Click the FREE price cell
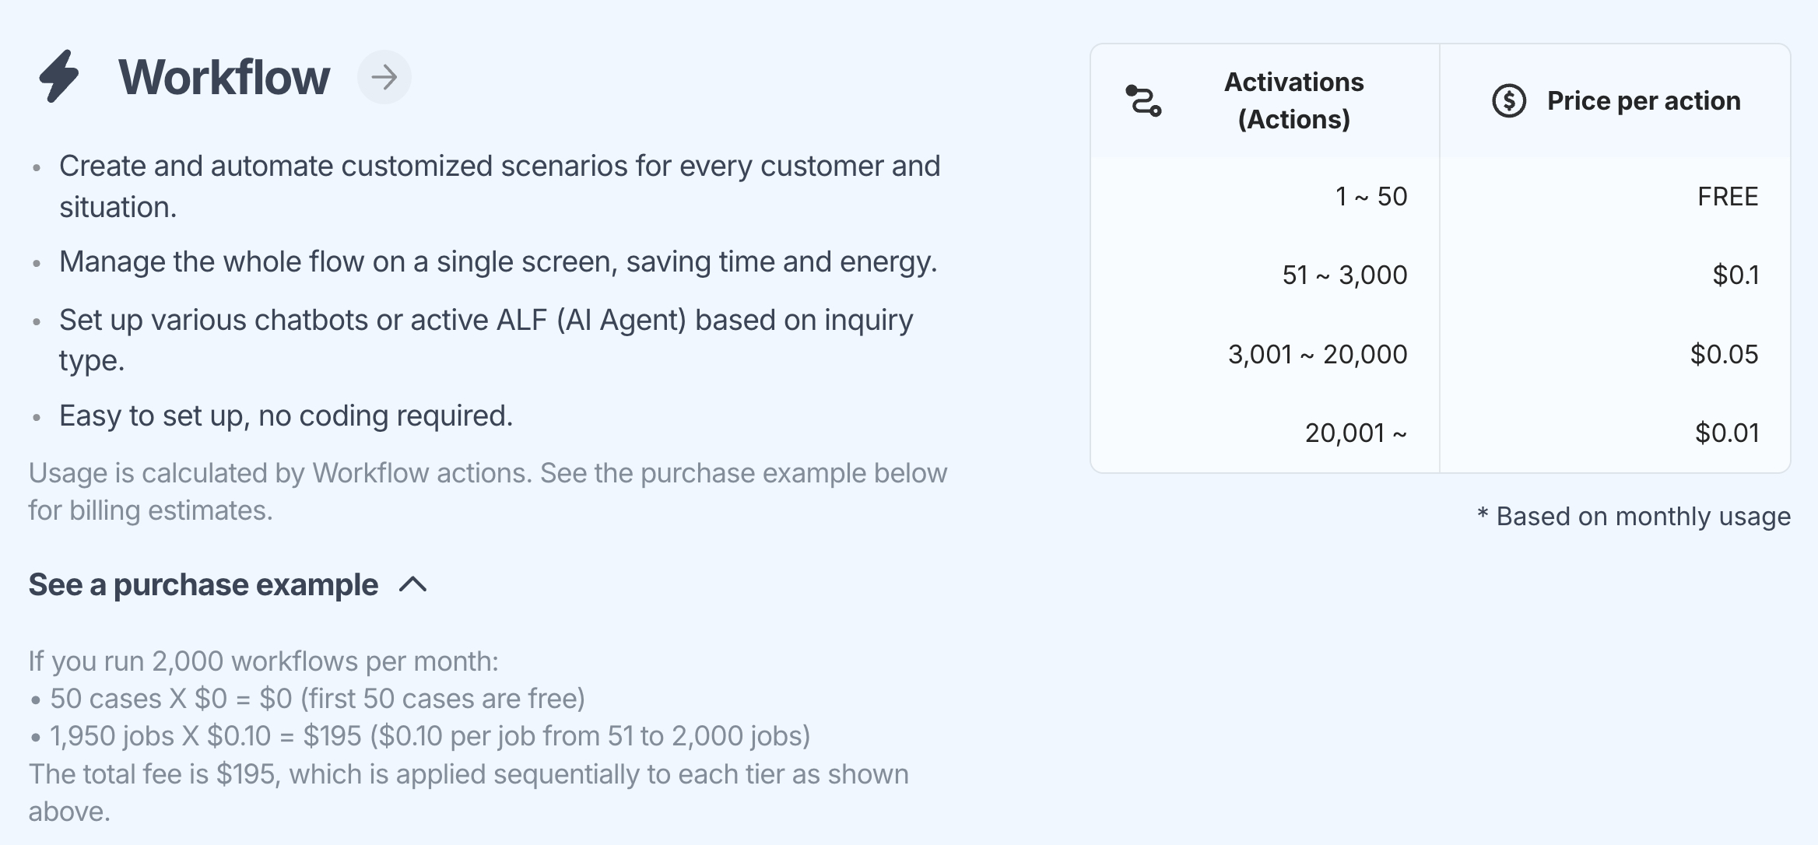The width and height of the screenshot is (1818, 845). (x=1727, y=196)
